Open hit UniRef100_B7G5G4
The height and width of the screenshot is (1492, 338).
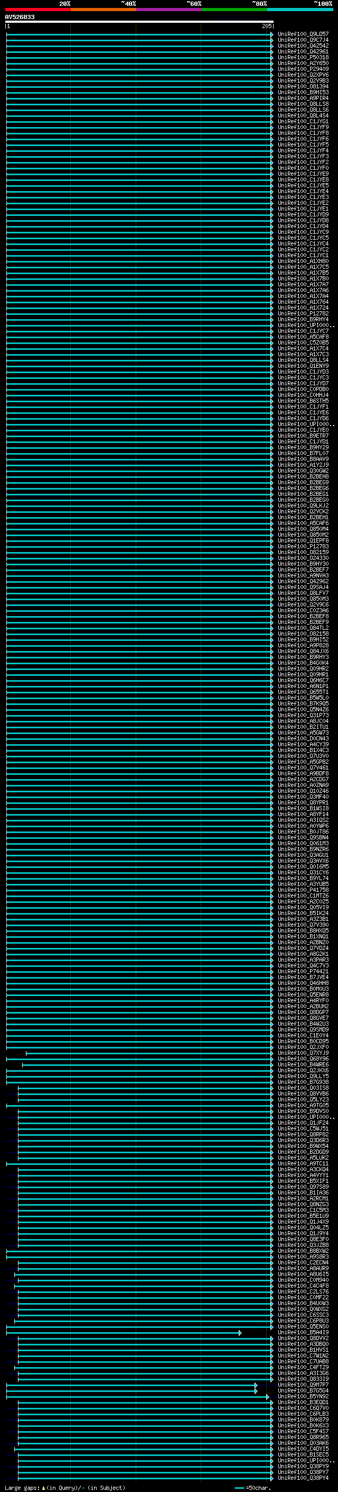tap(303, 1390)
